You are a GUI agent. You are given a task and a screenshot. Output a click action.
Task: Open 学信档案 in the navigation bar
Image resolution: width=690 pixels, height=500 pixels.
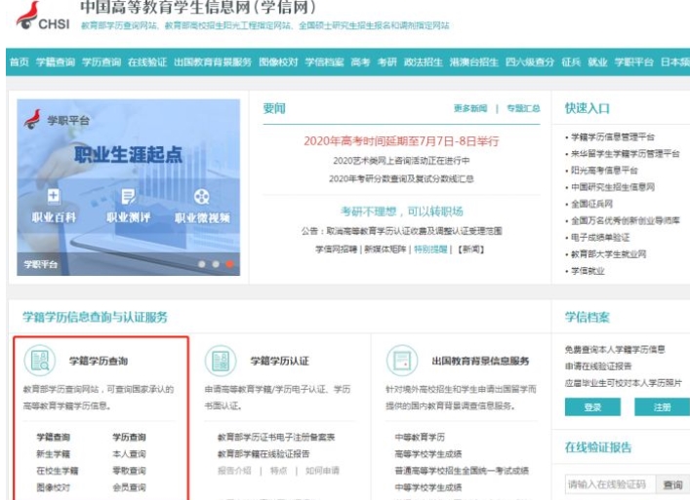(324, 62)
